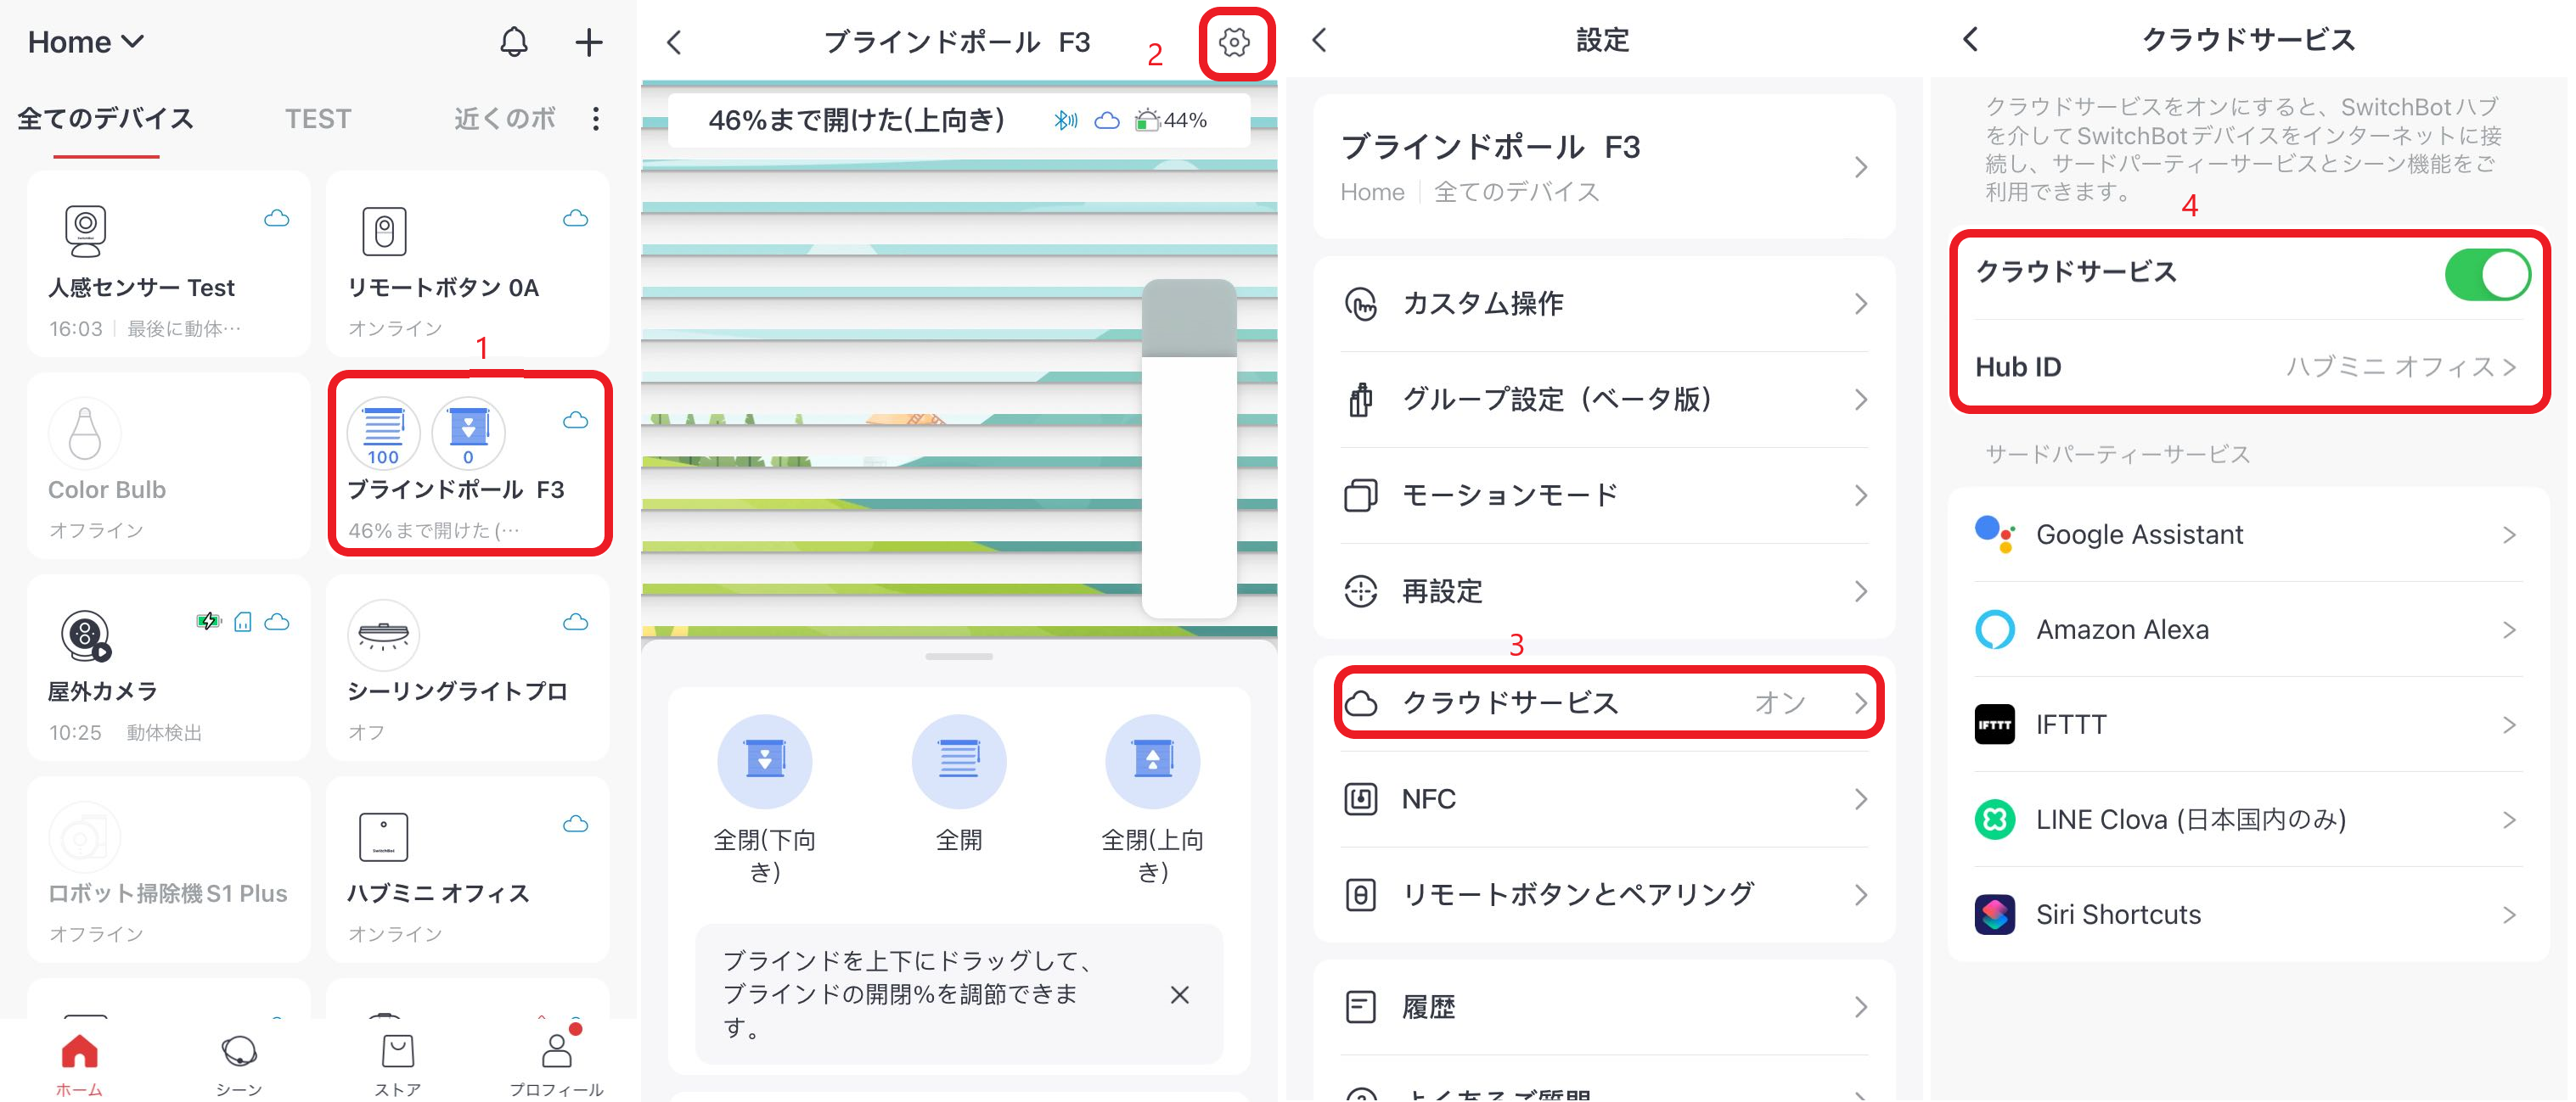Toggle the クラウドサービス switch off
2576x1102 pixels.
click(2487, 275)
